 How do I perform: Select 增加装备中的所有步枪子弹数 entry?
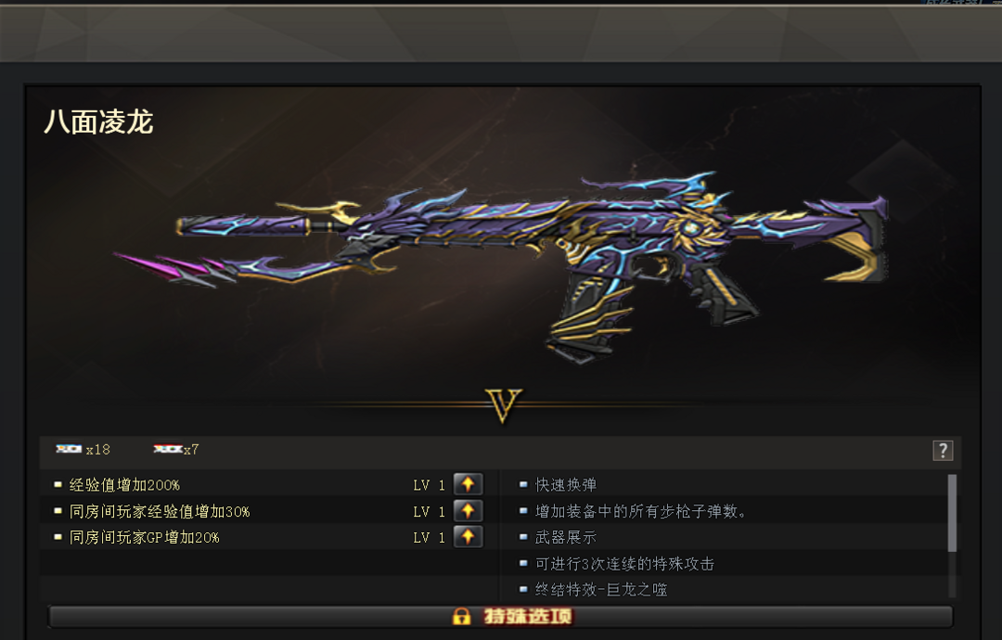coord(639,511)
